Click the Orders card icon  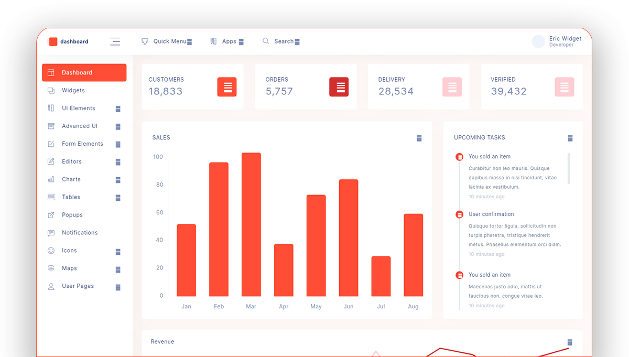(x=339, y=87)
